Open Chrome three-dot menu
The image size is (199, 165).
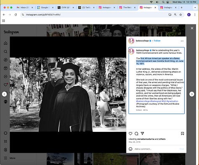(195, 15)
